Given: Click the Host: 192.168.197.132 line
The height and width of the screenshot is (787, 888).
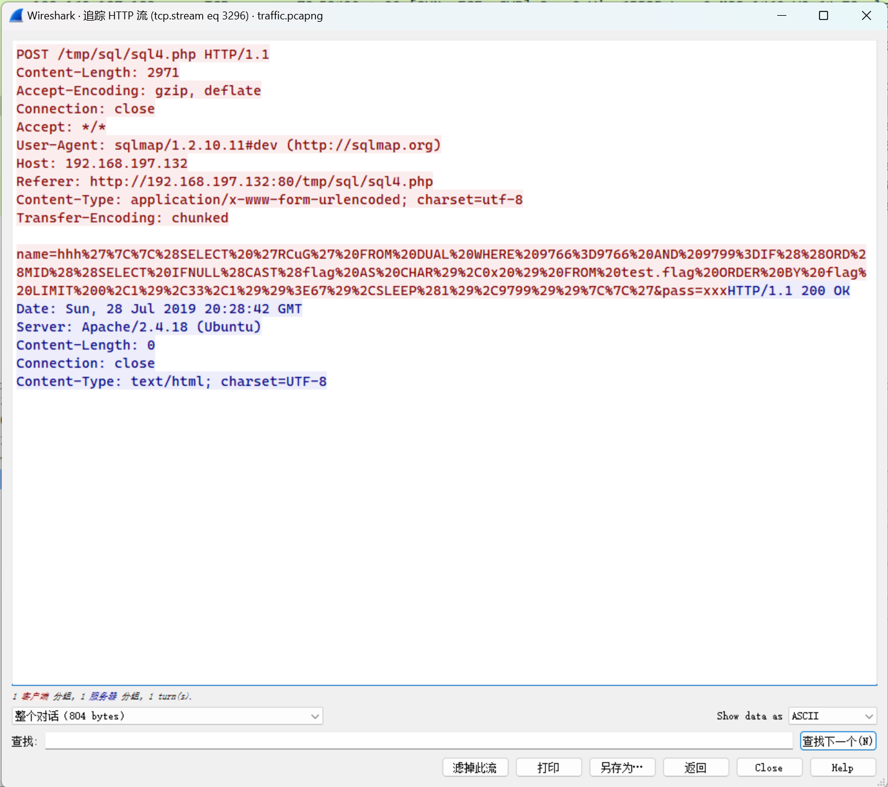Looking at the screenshot, I should click(102, 164).
